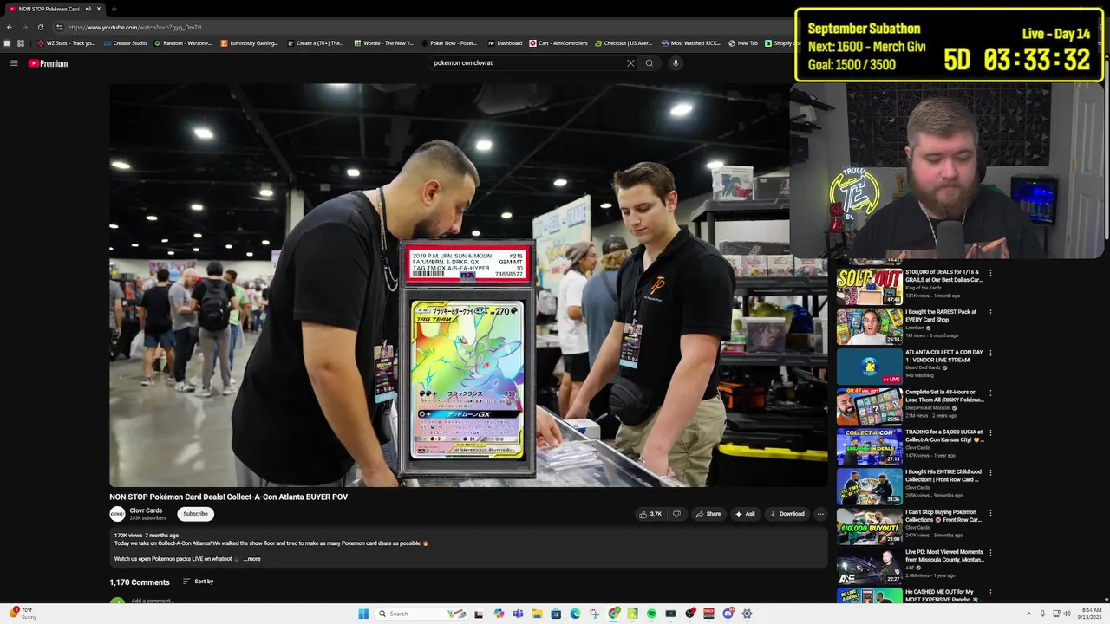The image size is (1110, 624).
Task: Open the Clovr Cards channel avatar
Action: tap(117, 514)
